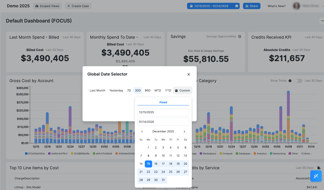
Task: Click the info icon beside Show Totals
Action: tap(290, 81)
